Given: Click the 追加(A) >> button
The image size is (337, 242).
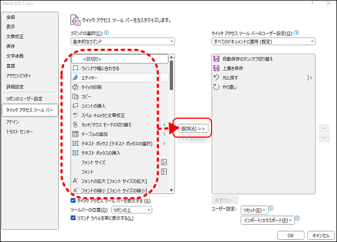Looking at the screenshot, I should (x=193, y=128).
